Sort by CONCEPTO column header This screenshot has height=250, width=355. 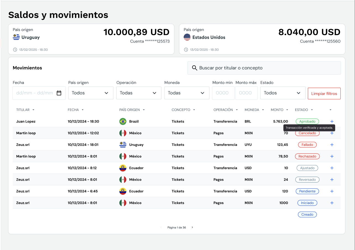(x=184, y=110)
